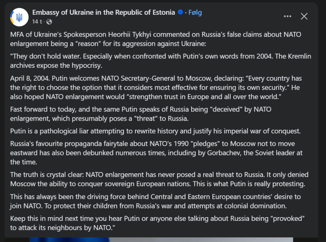The width and height of the screenshot is (326, 242).
Task: Click the paragraph starting "Russia's favourite propaganda fairytale"
Action: pos(156,153)
